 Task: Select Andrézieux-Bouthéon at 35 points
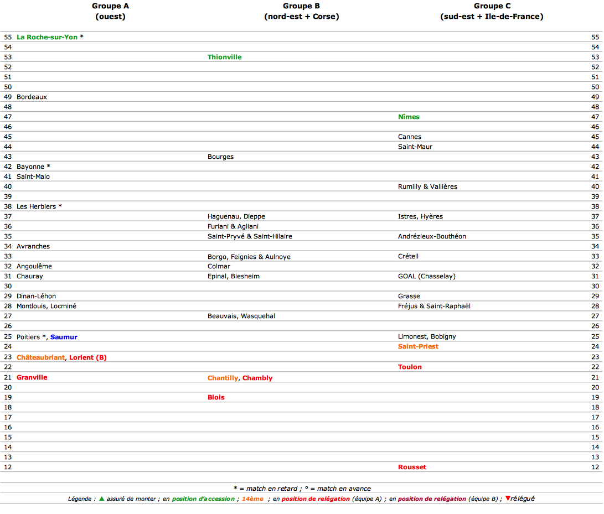432,236
